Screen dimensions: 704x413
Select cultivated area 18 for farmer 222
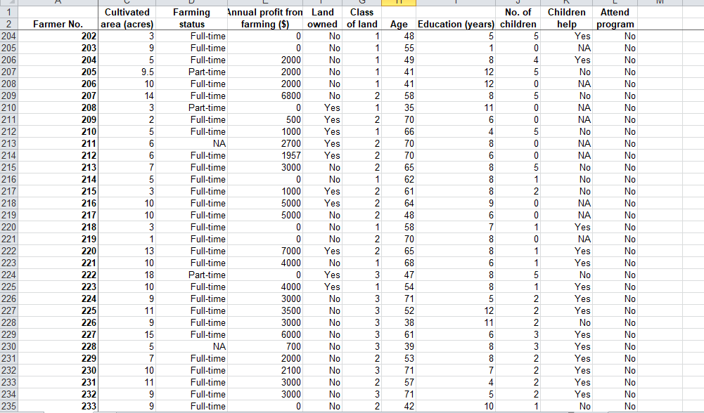click(x=127, y=275)
